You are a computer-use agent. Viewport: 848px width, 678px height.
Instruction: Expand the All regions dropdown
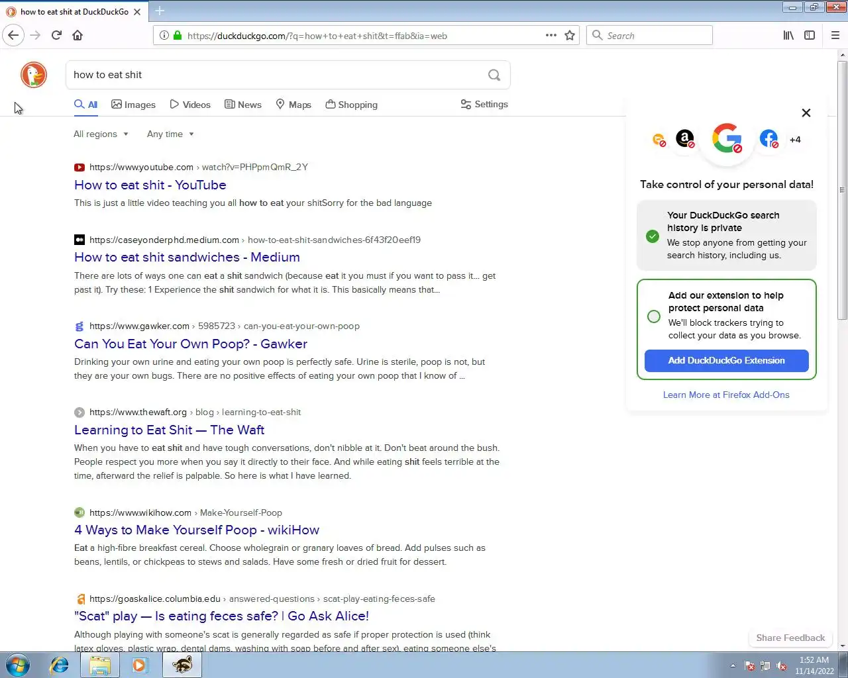coord(101,134)
